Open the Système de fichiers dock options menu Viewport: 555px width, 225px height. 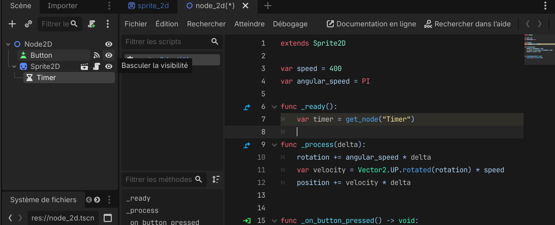pos(109,200)
